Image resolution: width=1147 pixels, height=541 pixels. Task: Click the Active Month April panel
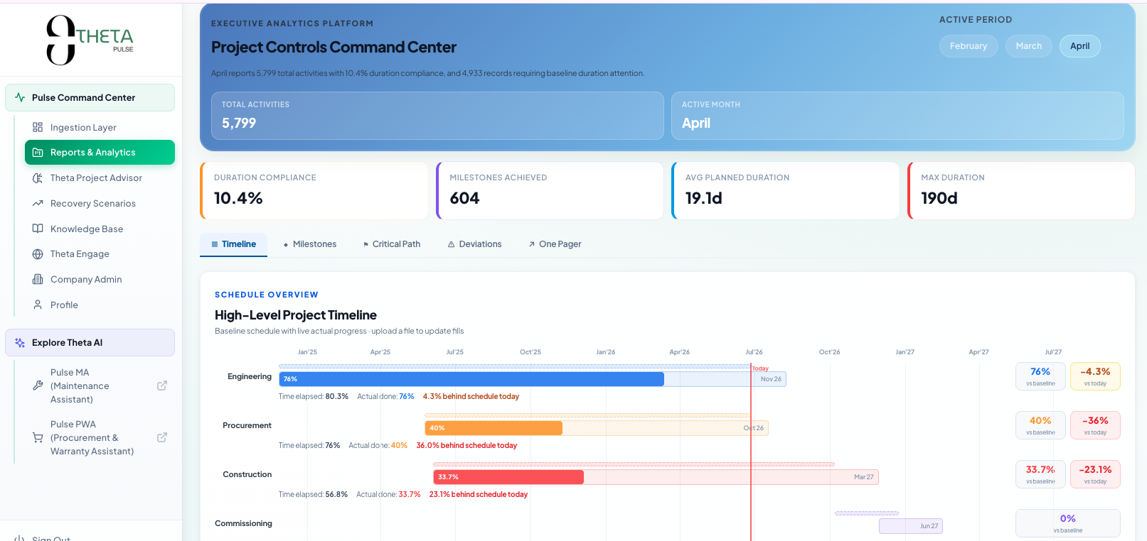pos(897,116)
